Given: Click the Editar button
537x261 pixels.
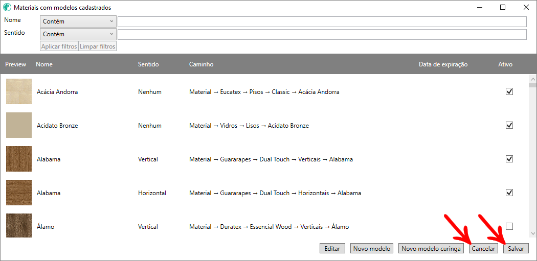Looking at the screenshot, I should click(x=332, y=249).
